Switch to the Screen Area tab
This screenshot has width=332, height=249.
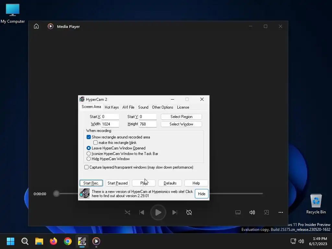point(91,107)
